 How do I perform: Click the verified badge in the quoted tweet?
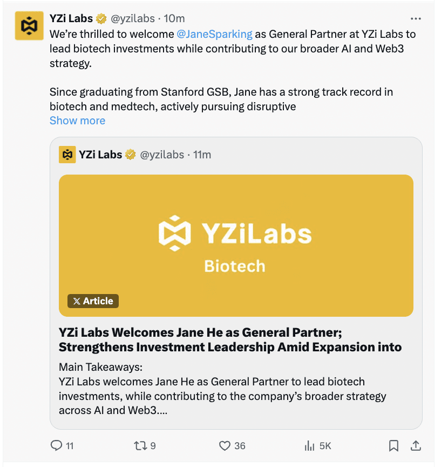tap(130, 154)
